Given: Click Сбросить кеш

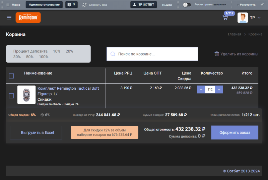Looking at the screenshot, I should tap(98, 5).
